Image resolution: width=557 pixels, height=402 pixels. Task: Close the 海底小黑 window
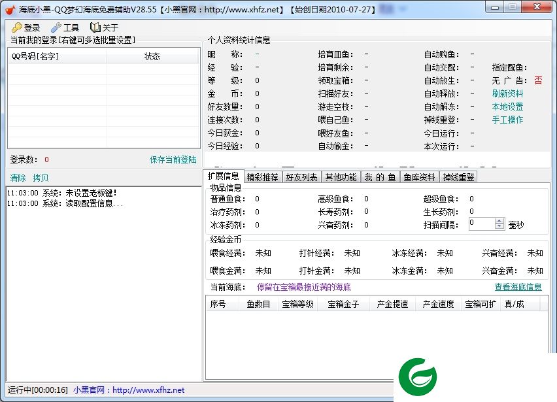(537, 7)
